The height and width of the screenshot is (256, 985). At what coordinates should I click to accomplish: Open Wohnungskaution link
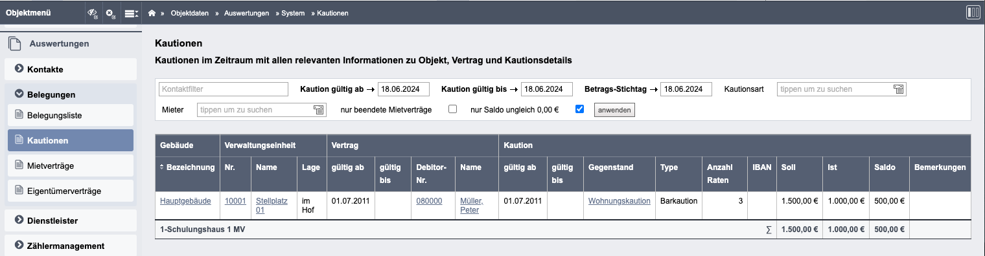[619, 201]
